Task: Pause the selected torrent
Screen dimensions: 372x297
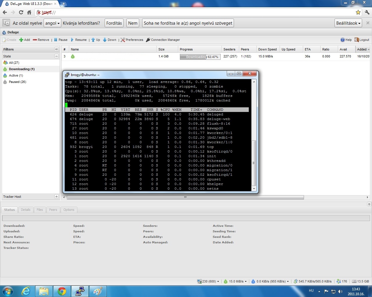Action: pos(60,40)
